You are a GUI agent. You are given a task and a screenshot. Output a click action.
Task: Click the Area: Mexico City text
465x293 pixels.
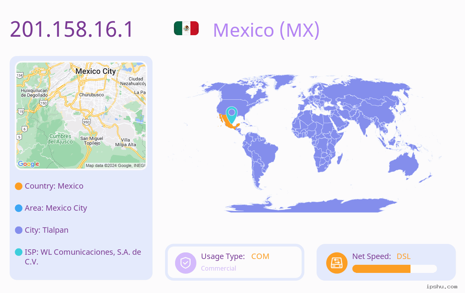click(x=56, y=208)
